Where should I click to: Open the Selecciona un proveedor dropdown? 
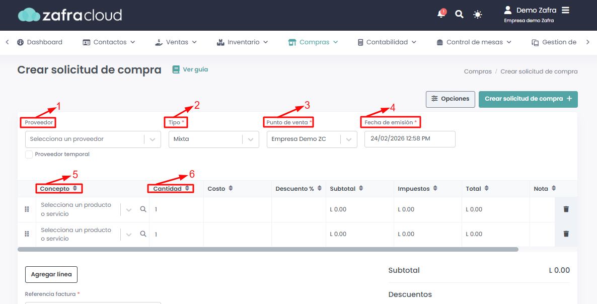(93, 139)
